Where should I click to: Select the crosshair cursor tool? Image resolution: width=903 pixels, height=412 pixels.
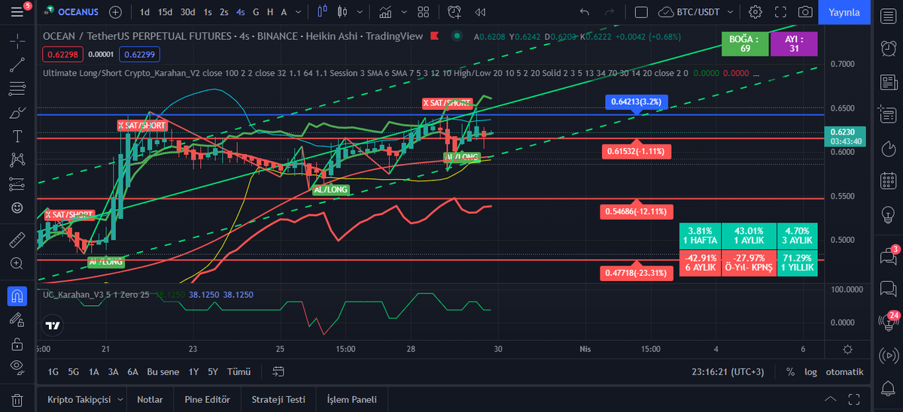coord(17,41)
